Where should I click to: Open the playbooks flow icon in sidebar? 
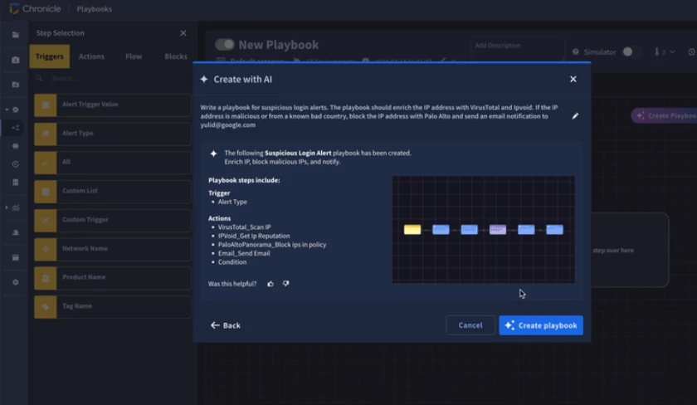pyautogui.click(x=16, y=128)
